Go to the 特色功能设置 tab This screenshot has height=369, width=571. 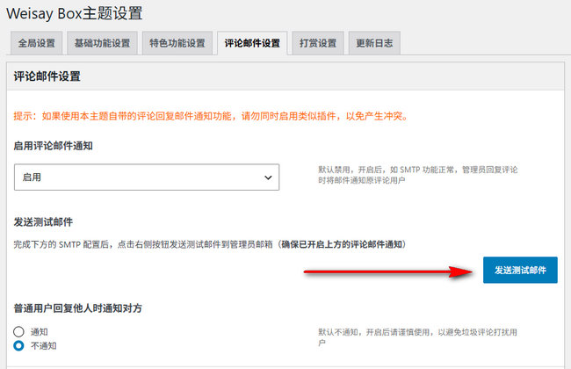[x=177, y=43]
